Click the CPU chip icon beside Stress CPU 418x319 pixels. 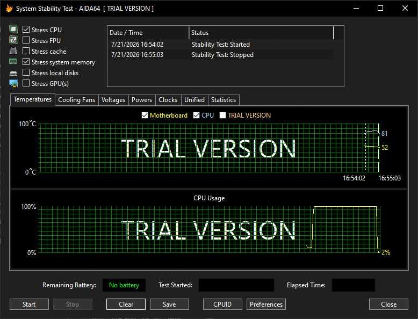tap(13, 30)
